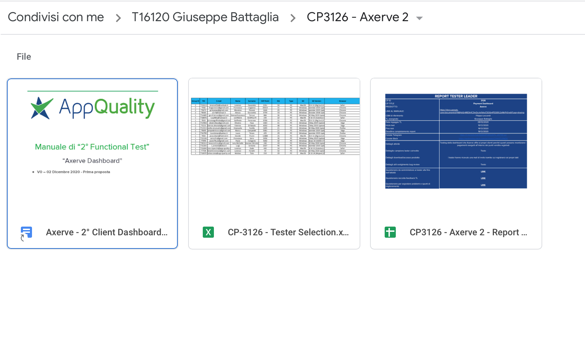Select the CP-3126 - Tester Selection.x... file name
This screenshot has height=338, width=585.
point(288,232)
